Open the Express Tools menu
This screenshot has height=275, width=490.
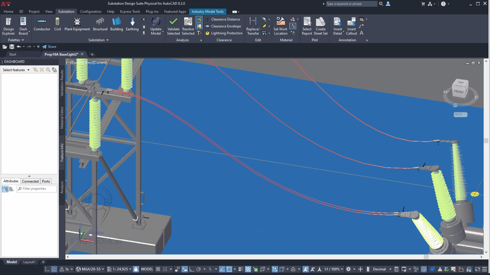[130, 11]
